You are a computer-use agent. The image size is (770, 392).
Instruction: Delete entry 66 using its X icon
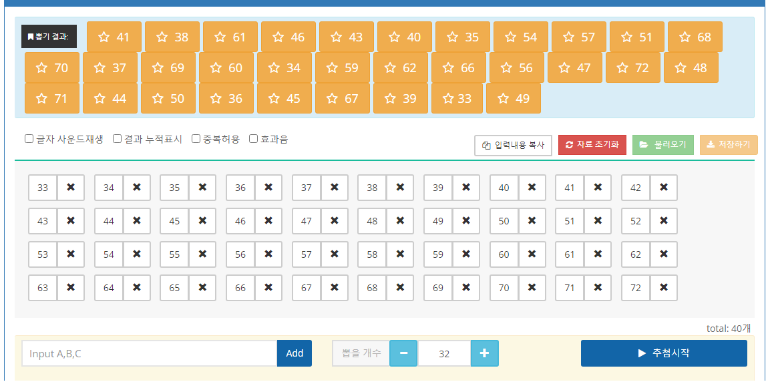(268, 288)
